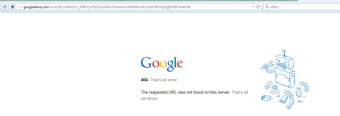Go forward using the forward arrow button
The image size is (340, 116).
click(12, 7)
